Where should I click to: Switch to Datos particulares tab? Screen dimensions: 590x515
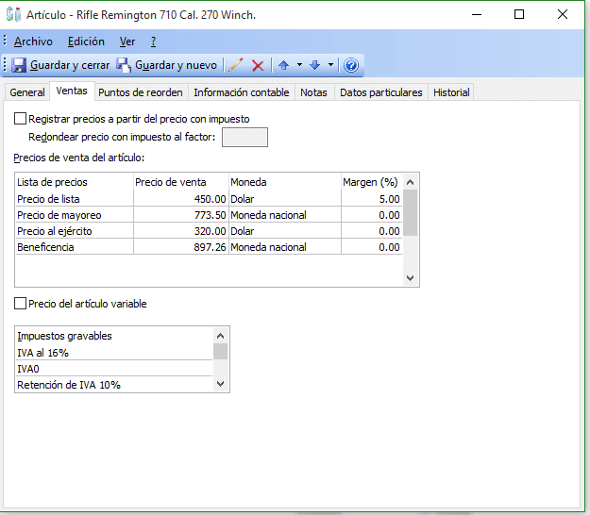point(381,92)
